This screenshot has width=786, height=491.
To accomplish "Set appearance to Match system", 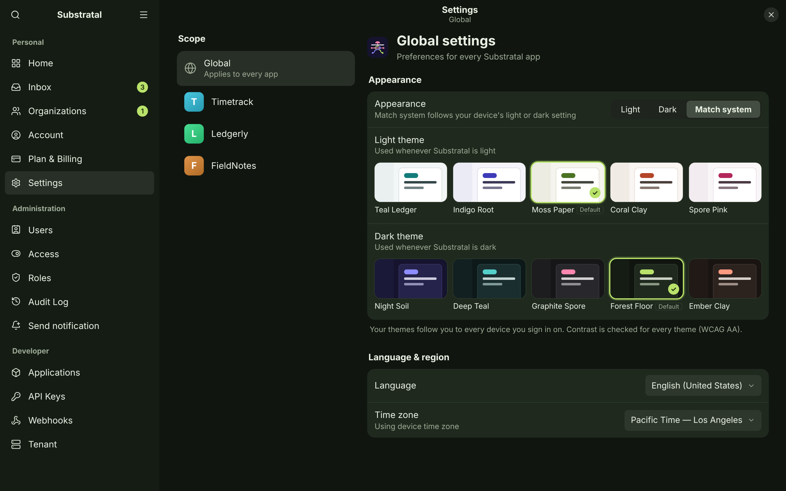I will click(x=723, y=110).
